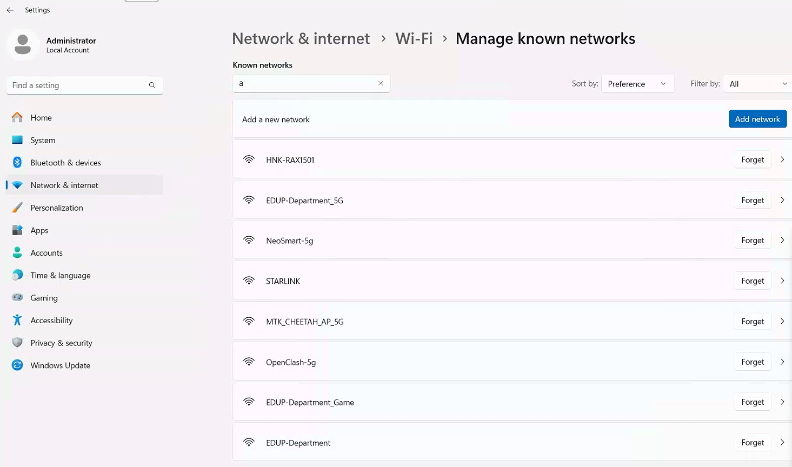Select Personalization in the sidebar

coord(57,208)
